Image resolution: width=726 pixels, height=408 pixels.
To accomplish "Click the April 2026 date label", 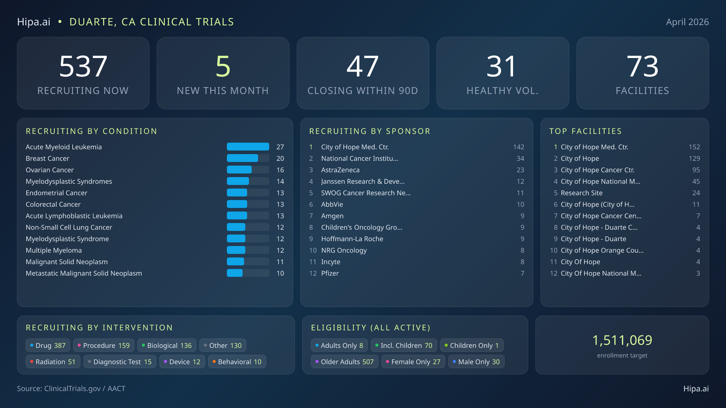I will (687, 22).
